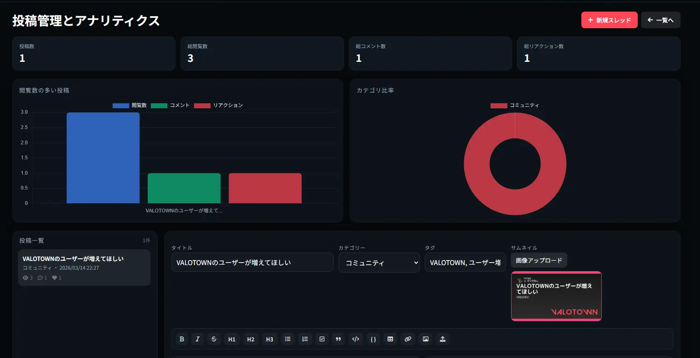The image size is (700, 358).
Task: Insert an H2 heading
Action: click(251, 339)
